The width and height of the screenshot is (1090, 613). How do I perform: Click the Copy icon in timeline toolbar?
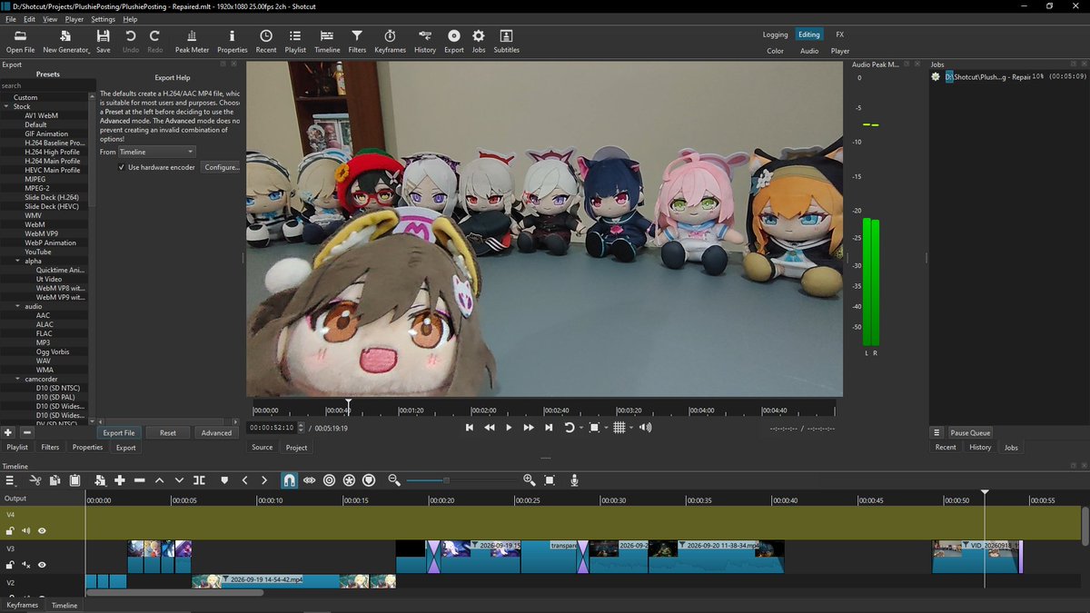coord(54,480)
